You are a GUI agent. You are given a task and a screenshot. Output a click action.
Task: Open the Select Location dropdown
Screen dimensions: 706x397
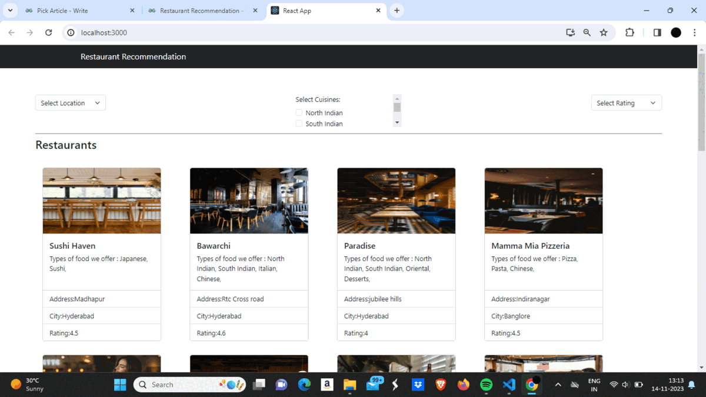coord(71,103)
